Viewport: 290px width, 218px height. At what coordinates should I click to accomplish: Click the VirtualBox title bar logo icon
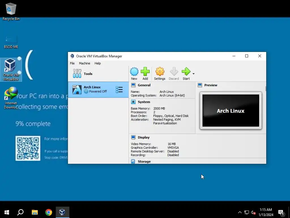pyautogui.click(x=72, y=56)
